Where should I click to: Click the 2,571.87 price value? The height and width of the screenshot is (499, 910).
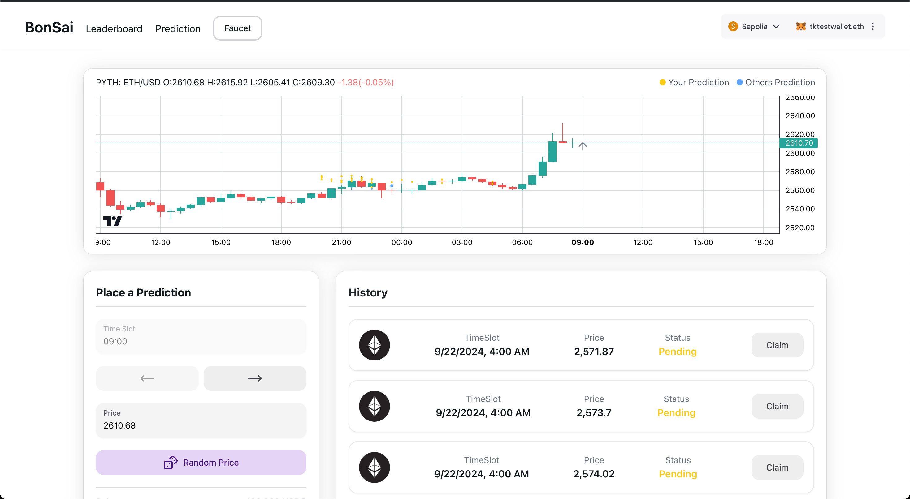[x=594, y=352]
